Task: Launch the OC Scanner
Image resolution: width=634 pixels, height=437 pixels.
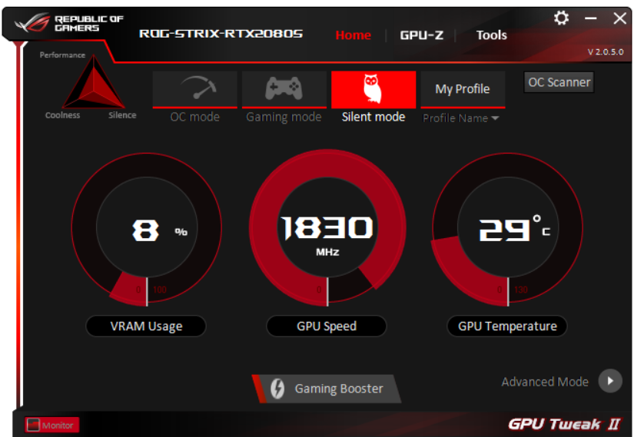Action: click(559, 82)
